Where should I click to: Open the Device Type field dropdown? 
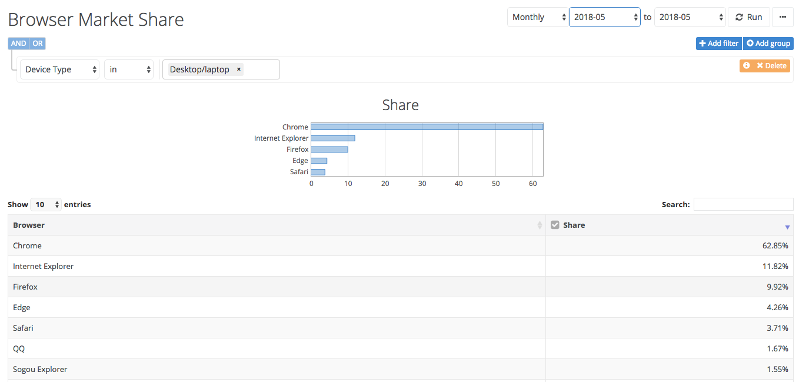60,69
